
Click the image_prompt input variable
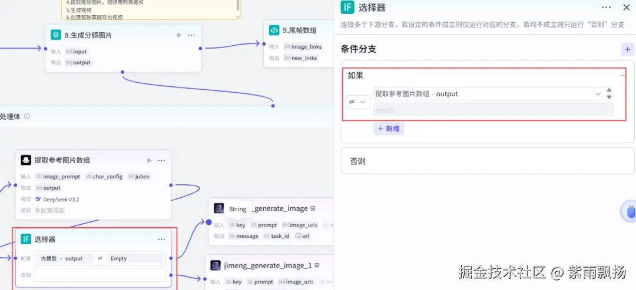pyautogui.click(x=58, y=176)
